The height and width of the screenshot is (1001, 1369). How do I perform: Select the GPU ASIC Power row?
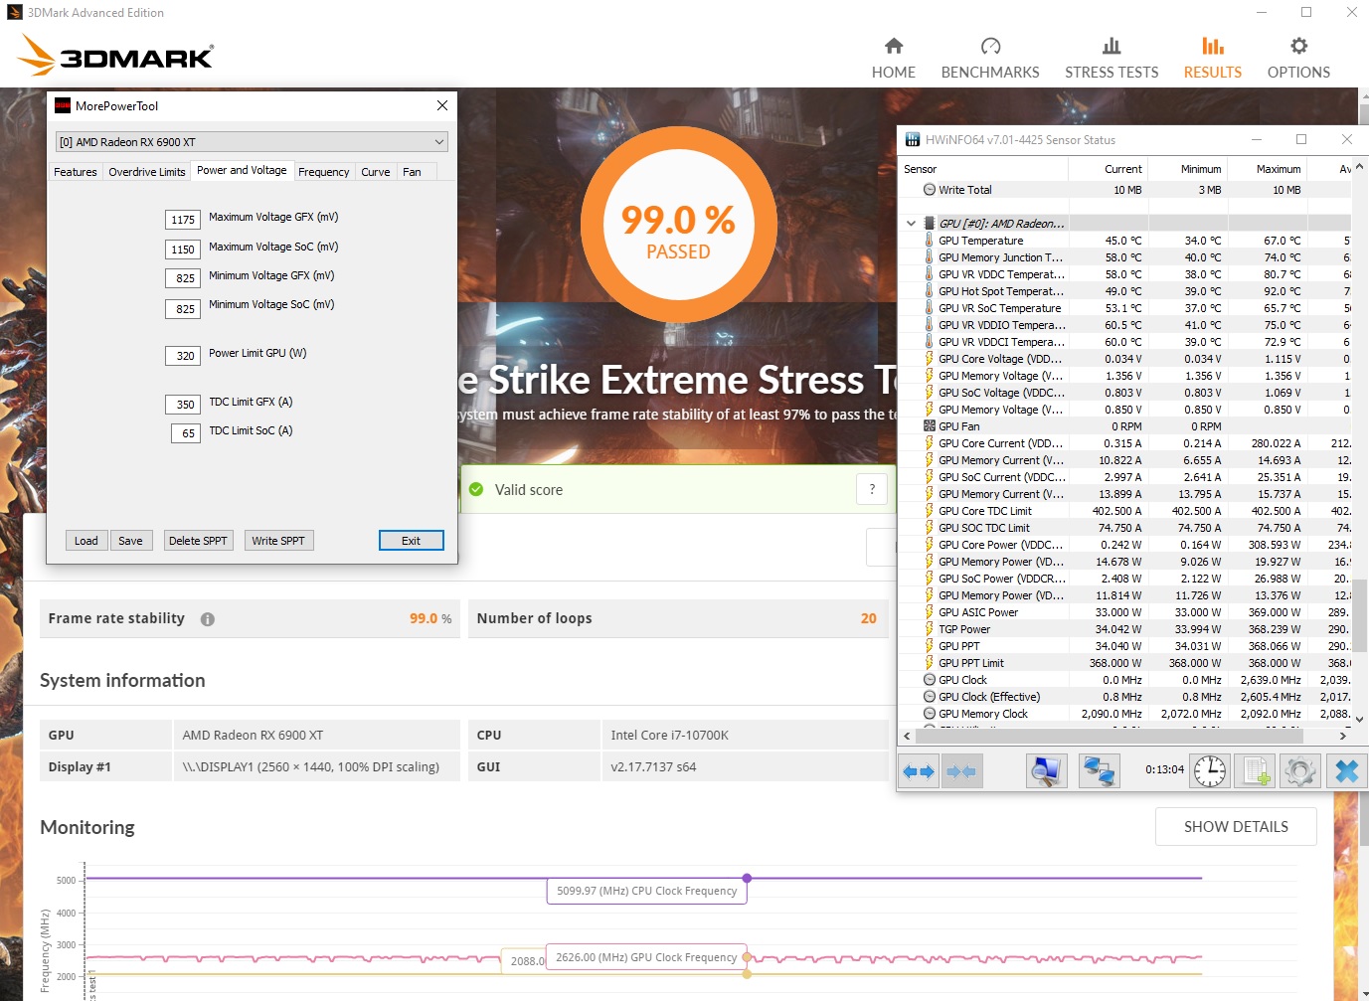(1125, 612)
